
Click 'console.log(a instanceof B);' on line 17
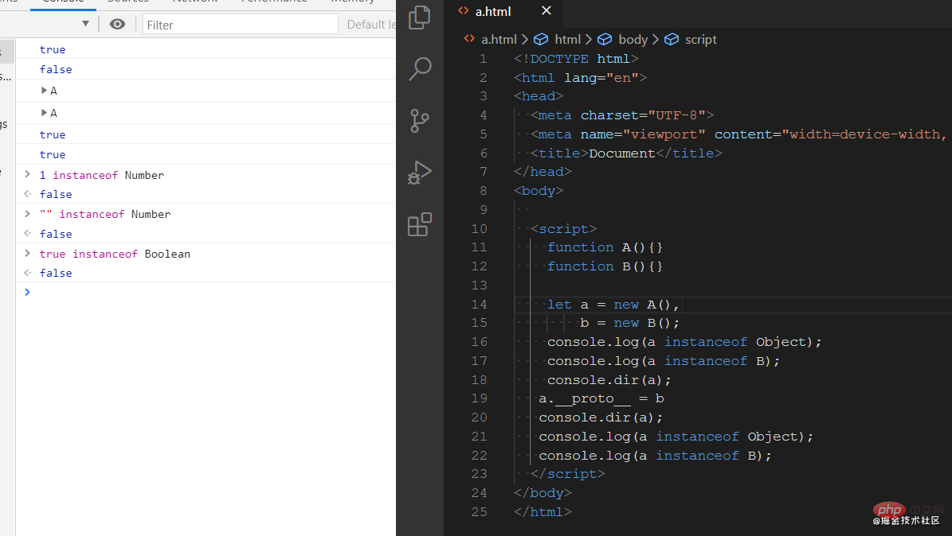tap(663, 361)
